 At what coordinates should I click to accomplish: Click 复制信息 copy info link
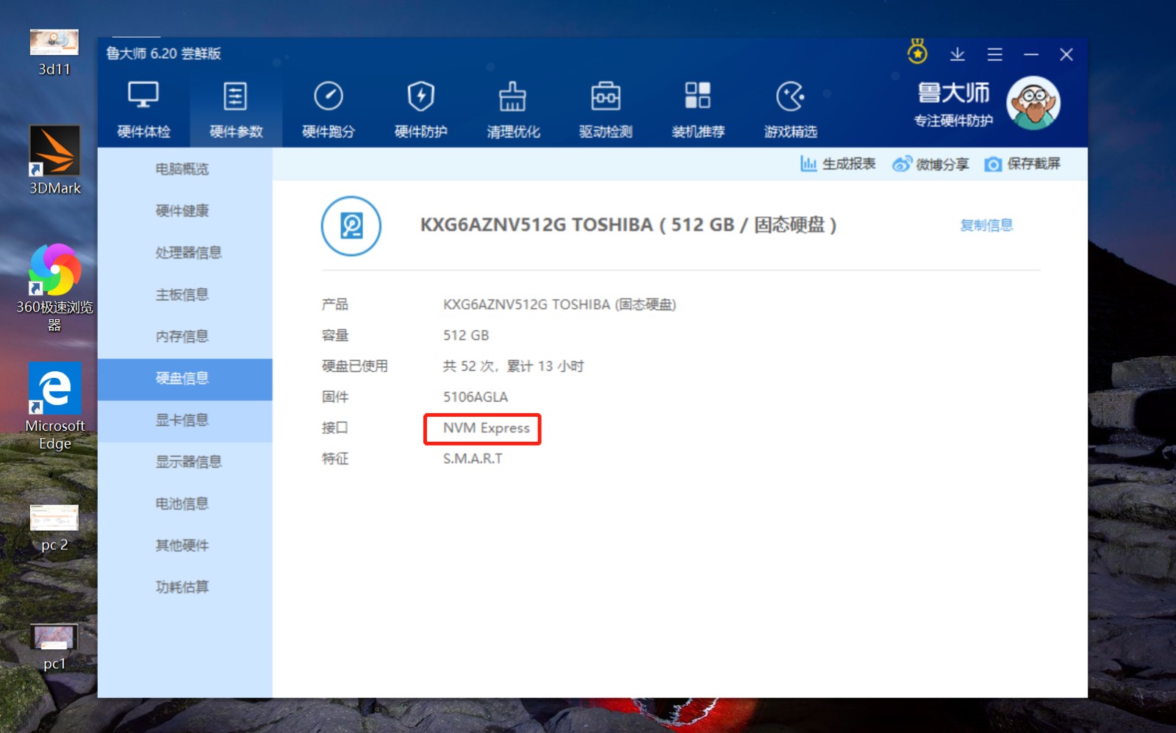(x=986, y=225)
